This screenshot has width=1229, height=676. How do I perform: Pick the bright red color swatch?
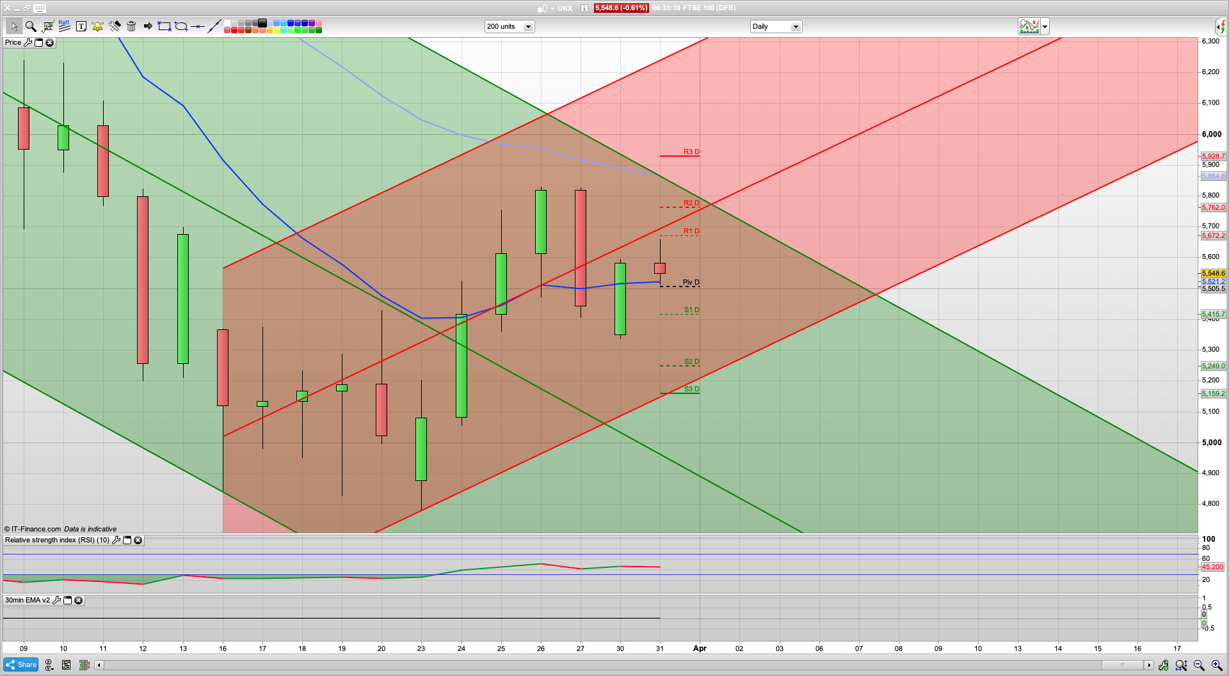click(234, 30)
